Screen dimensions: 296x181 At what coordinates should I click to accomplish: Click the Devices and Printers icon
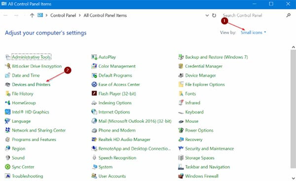pos(7,84)
